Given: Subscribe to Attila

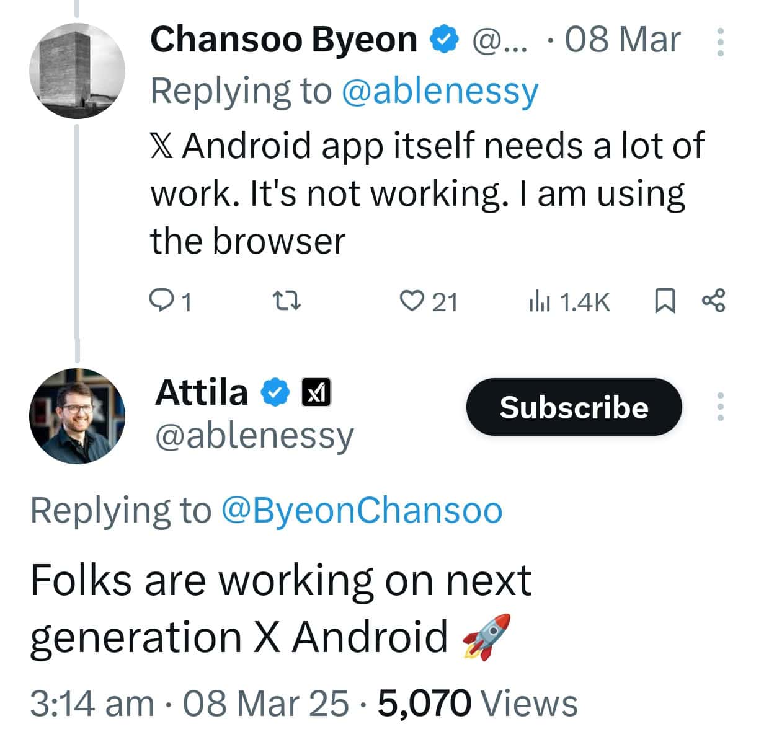Looking at the screenshot, I should [x=574, y=407].
